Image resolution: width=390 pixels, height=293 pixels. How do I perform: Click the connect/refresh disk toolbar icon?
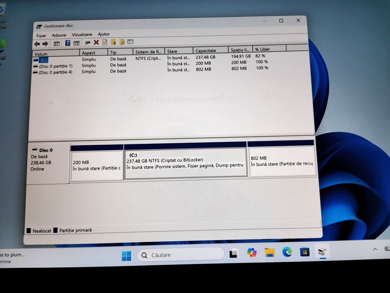point(87,43)
